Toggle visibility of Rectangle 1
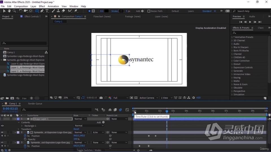Viewport: 271px width, 152px height. (2, 126)
